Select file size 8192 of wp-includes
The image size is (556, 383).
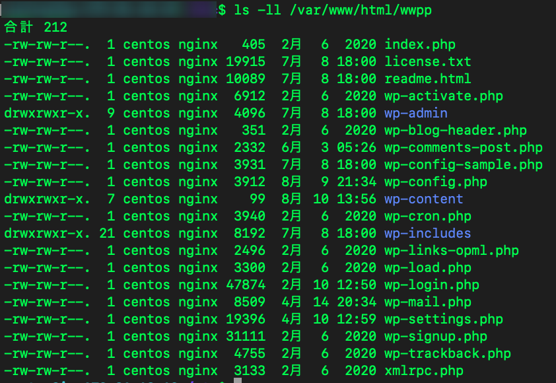coord(250,234)
